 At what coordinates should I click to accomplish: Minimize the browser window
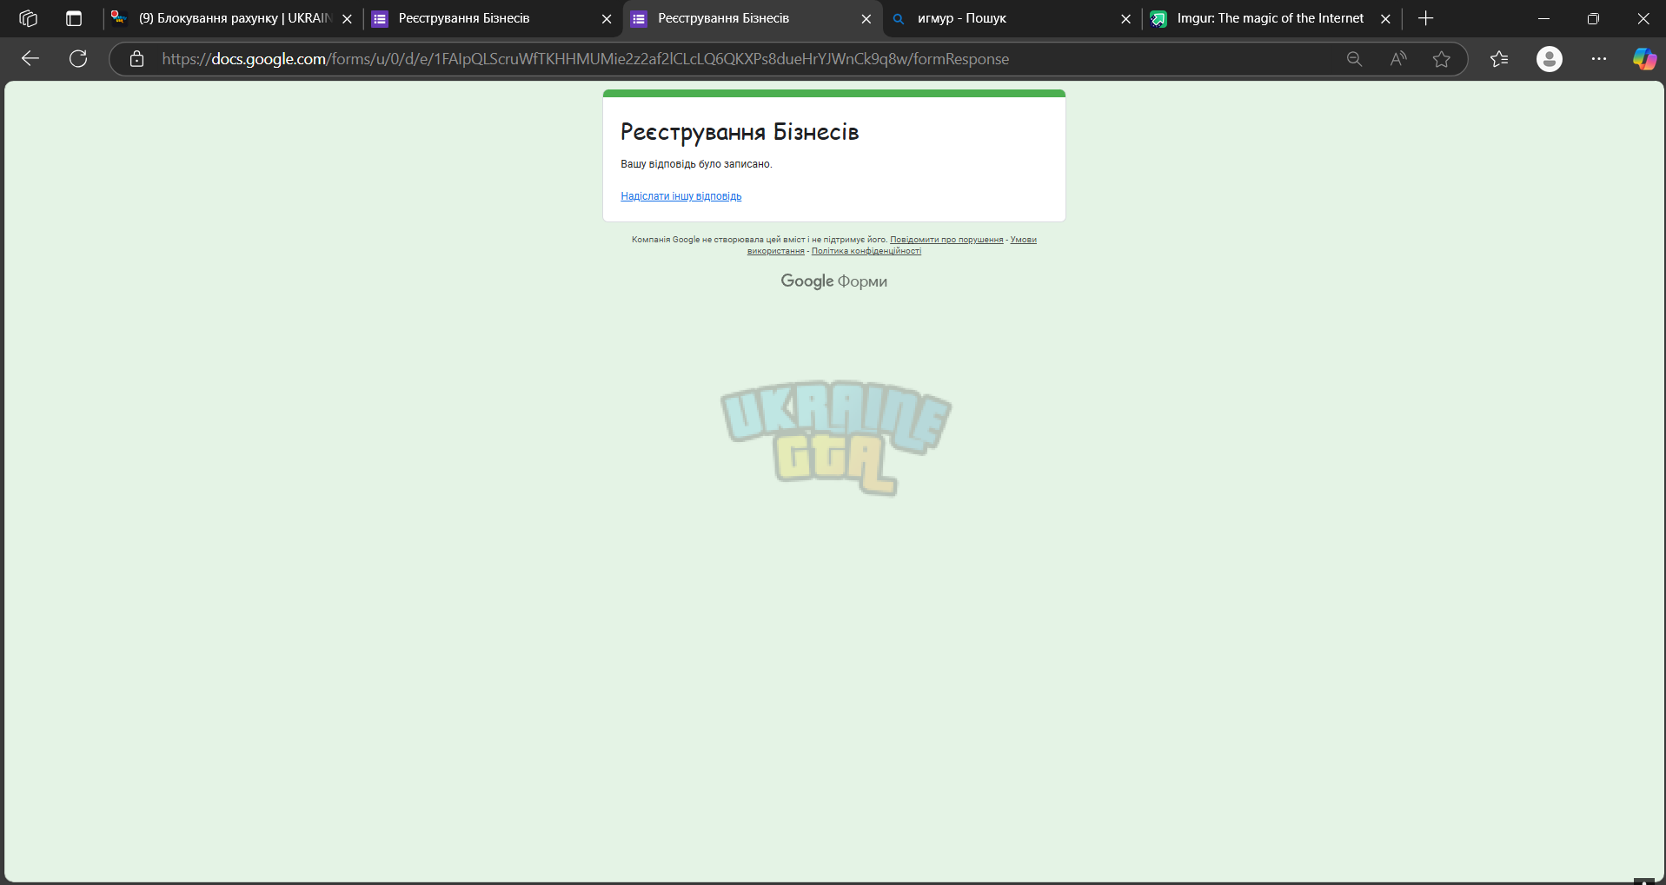tap(1544, 18)
